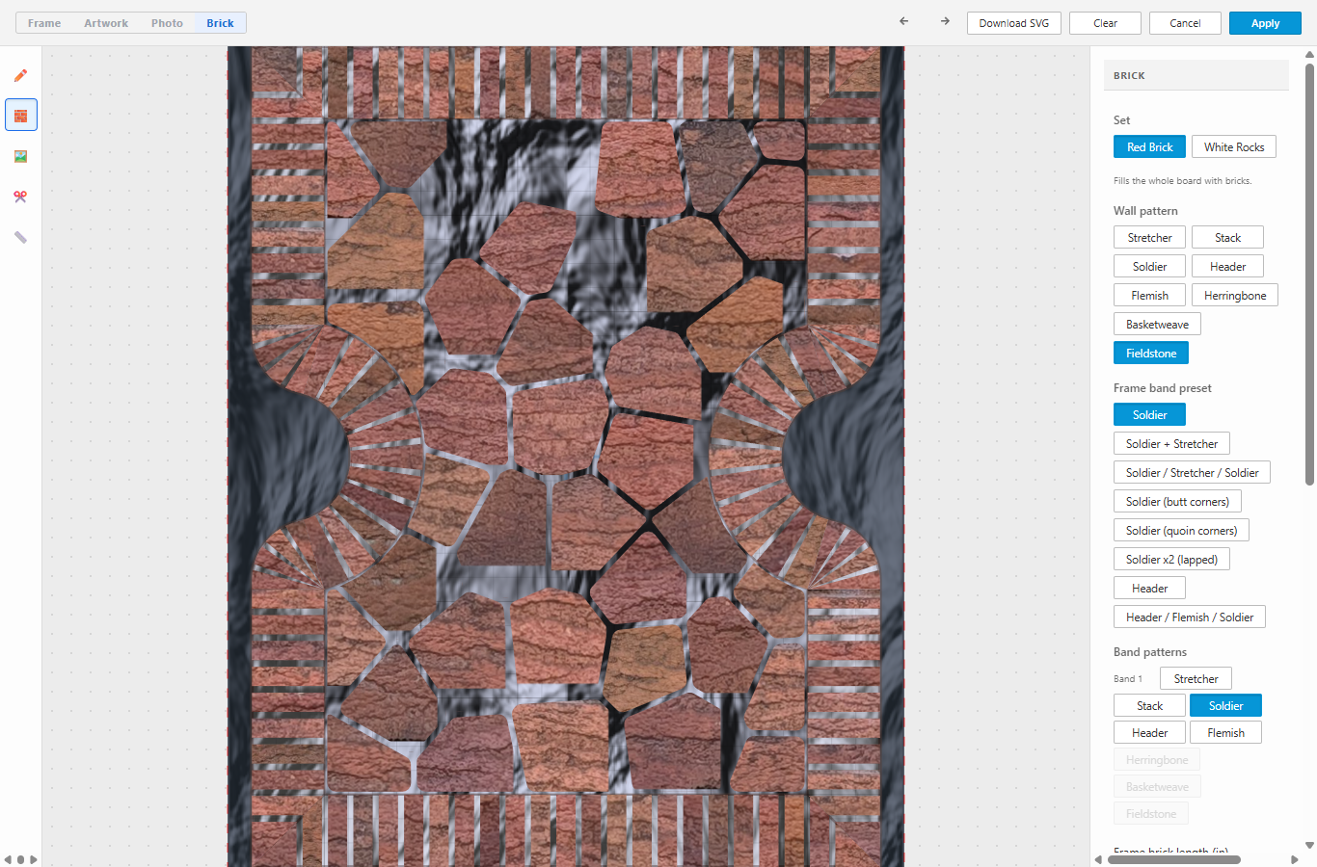The image size is (1317, 867).
Task: Click the right panel horizontal scrollbar thumb
Action: 1173,859
